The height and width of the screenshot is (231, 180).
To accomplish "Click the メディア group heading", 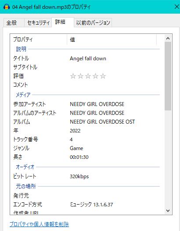I will (23, 95).
